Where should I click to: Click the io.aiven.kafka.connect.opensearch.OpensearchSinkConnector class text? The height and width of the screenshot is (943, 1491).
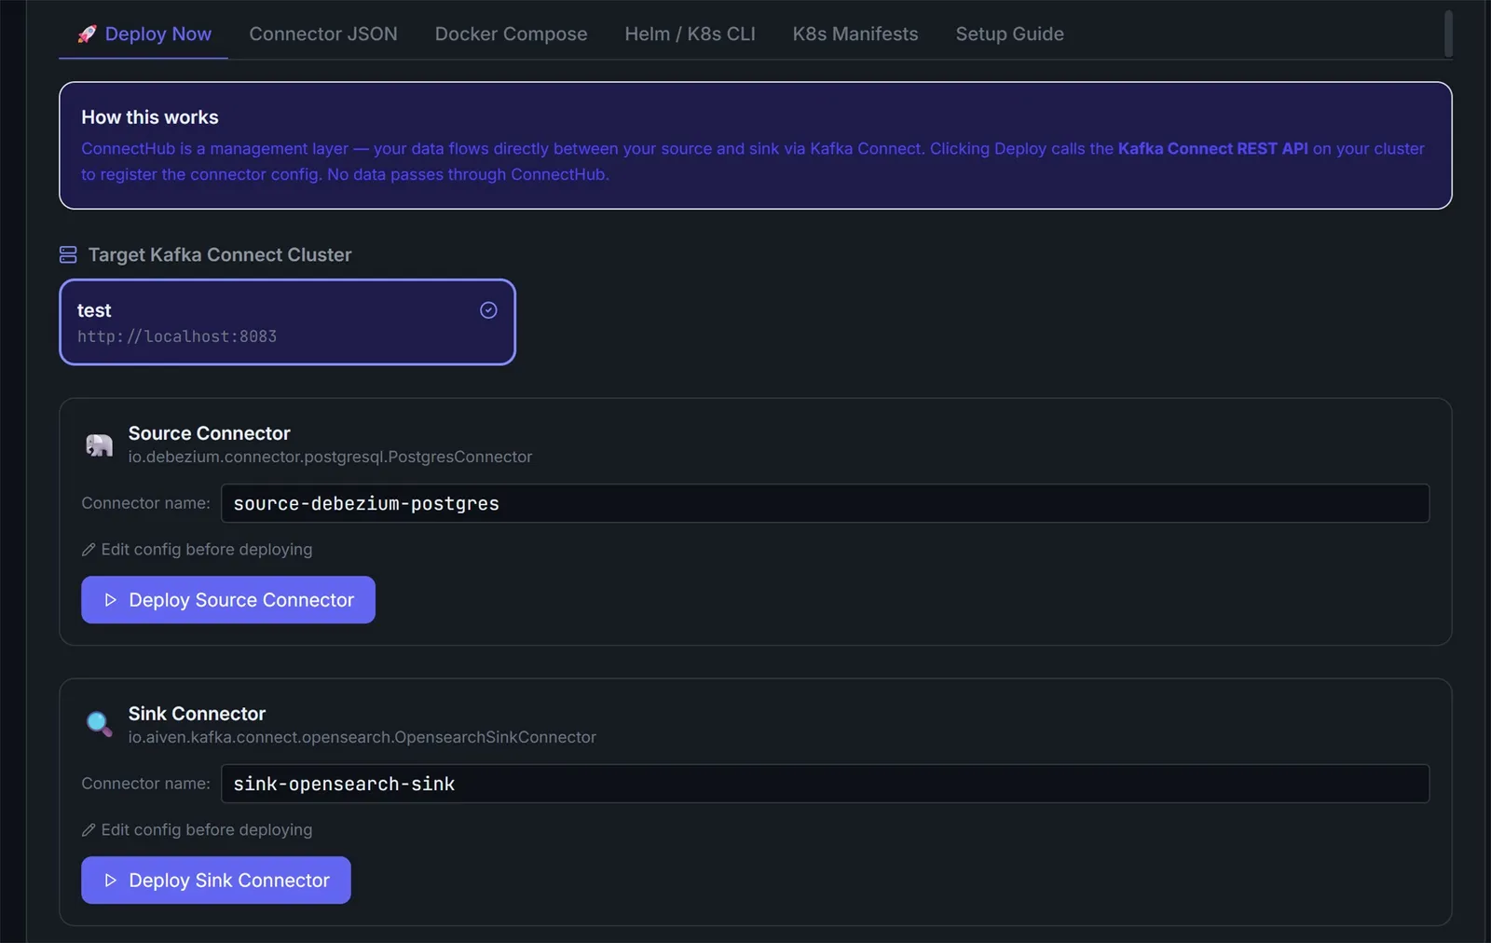pyautogui.click(x=362, y=737)
